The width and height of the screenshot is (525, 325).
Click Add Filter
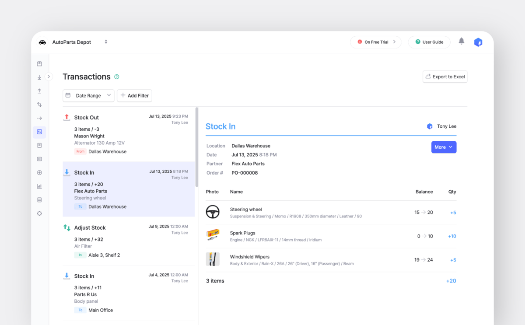[134, 95]
